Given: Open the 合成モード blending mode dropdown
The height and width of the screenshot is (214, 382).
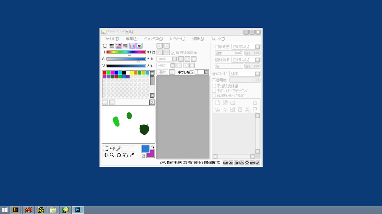Looking at the screenshot, I should tap(258, 74).
